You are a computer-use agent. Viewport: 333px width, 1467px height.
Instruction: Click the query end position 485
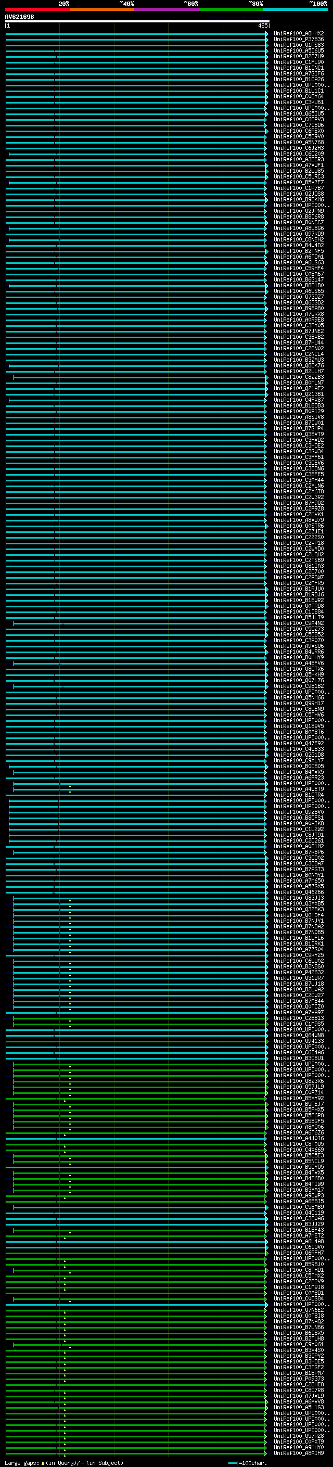[x=262, y=25]
